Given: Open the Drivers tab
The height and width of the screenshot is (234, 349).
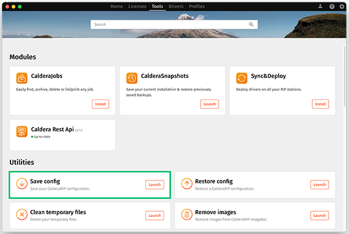Looking at the screenshot, I should point(176,6).
